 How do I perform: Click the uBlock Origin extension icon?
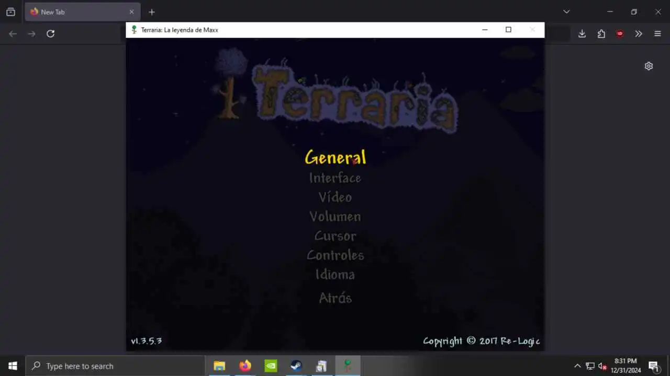(620, 33)
